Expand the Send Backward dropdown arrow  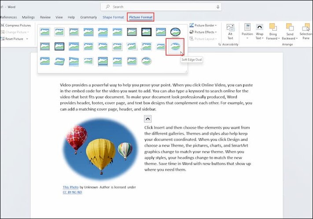pyautogui.click(x=297, y=38)
